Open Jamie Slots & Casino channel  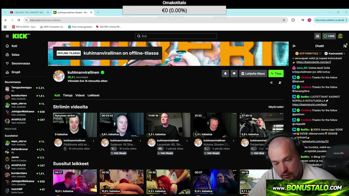pos(25,159)
